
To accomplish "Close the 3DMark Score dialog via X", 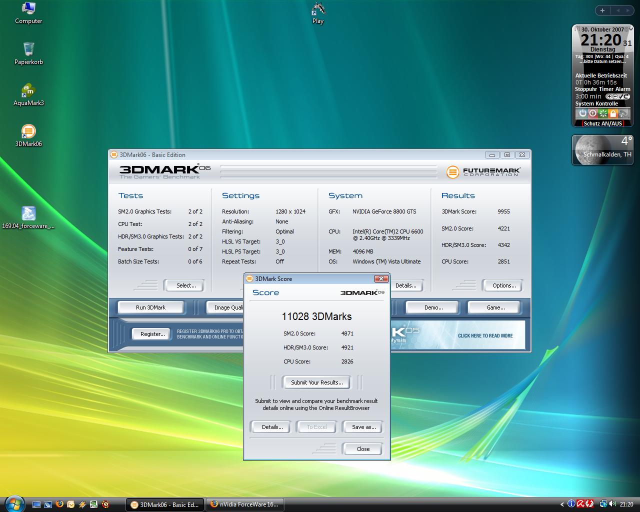I will [x=381, y=278].
